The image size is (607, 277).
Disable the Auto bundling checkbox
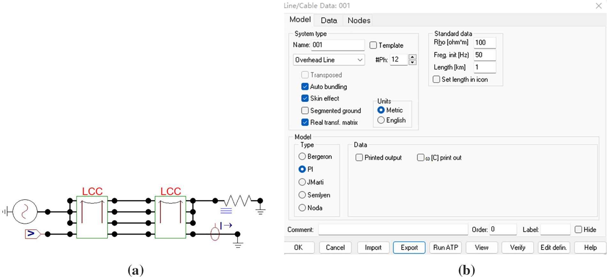coord(305,87)
